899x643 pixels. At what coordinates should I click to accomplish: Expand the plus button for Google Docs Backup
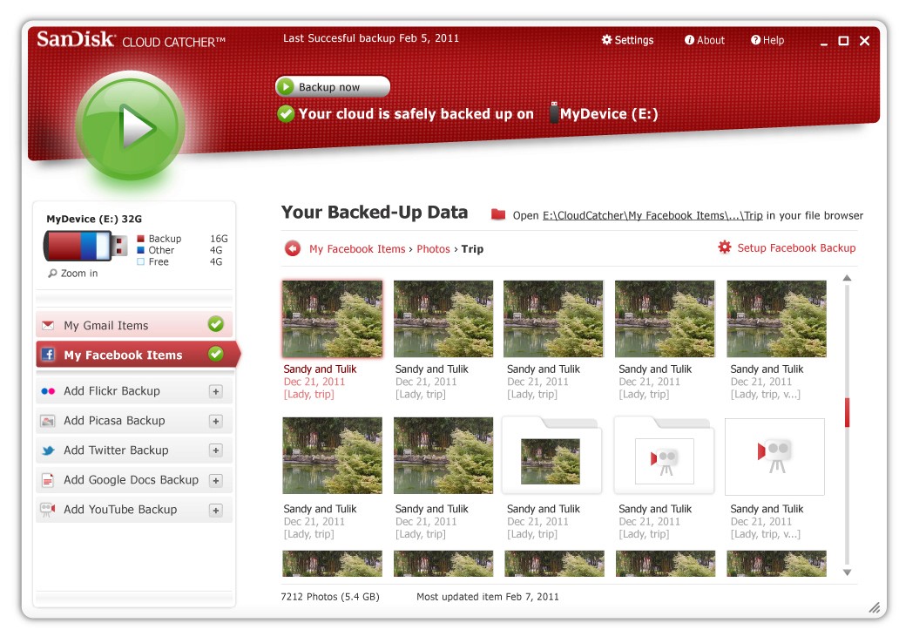point(215,481)
